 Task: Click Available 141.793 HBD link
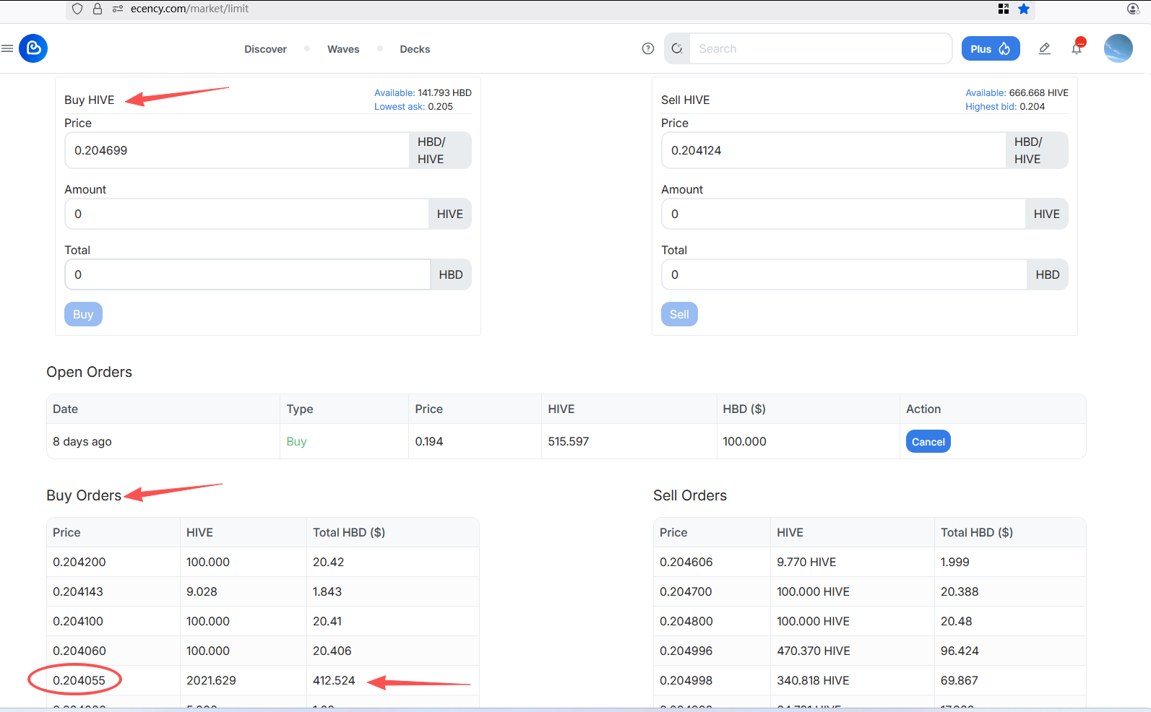(x=423, y=92)
